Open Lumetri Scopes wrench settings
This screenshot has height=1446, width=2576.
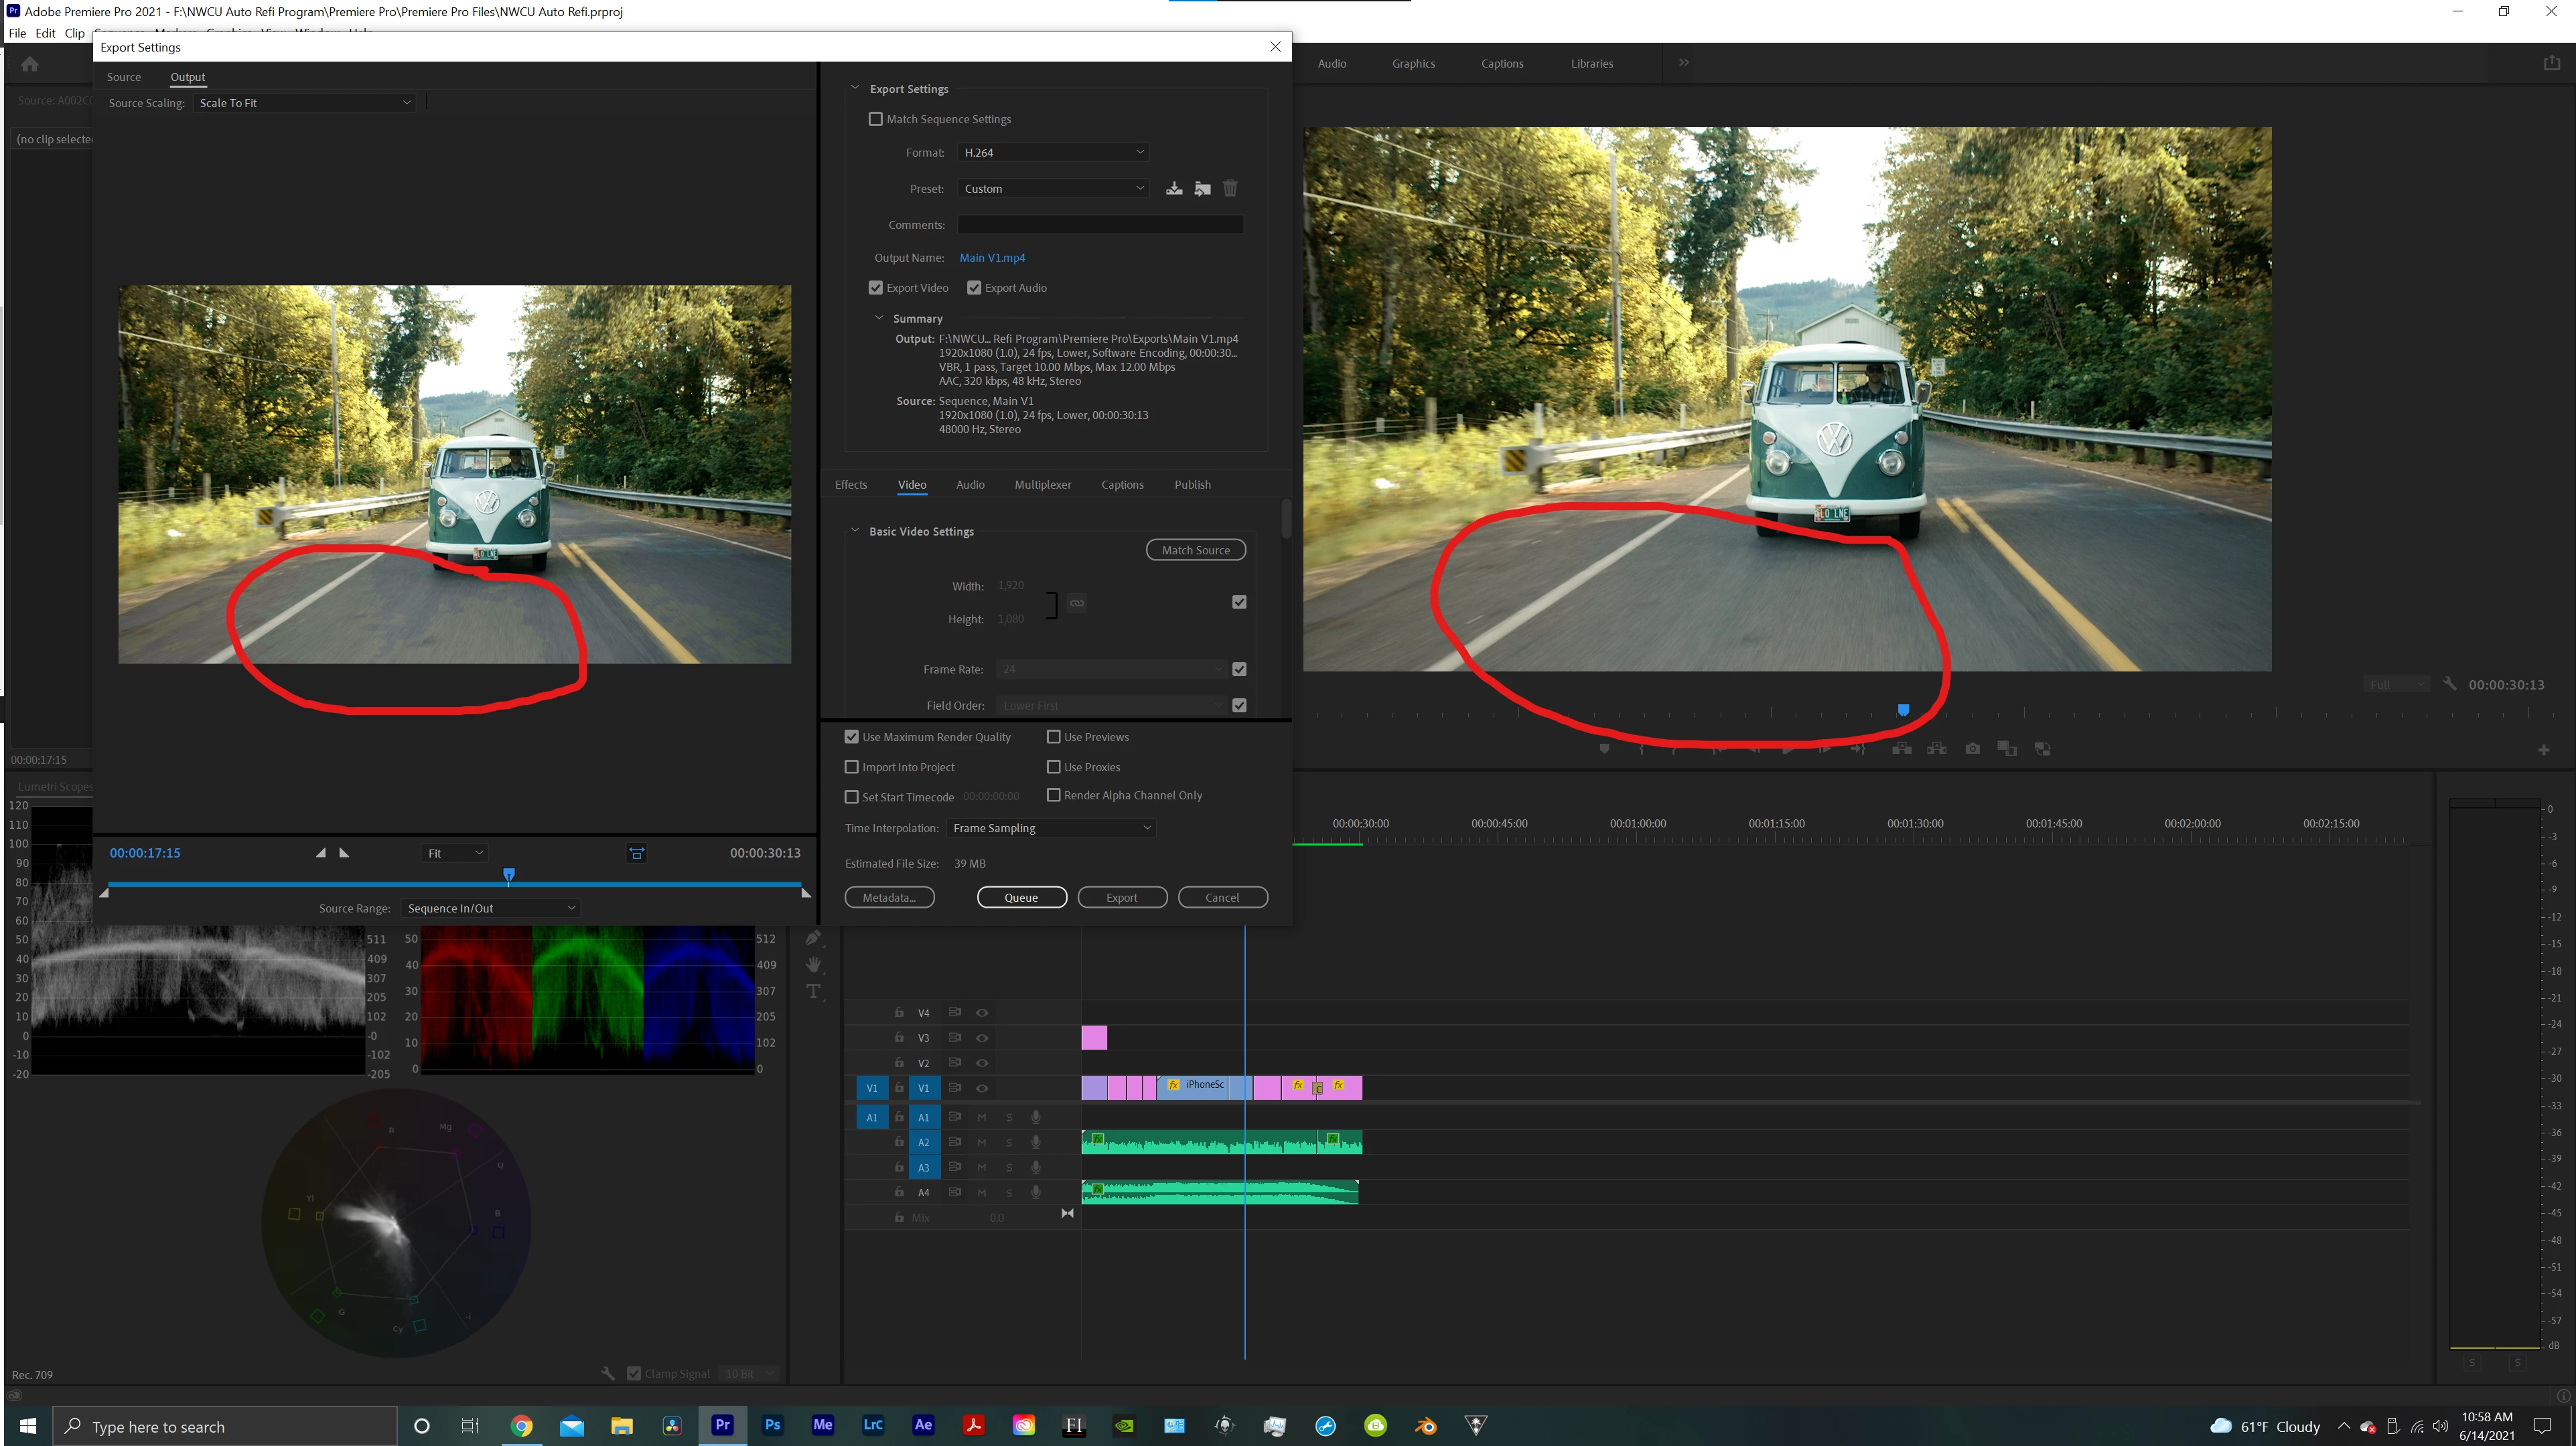(608, 1373)
